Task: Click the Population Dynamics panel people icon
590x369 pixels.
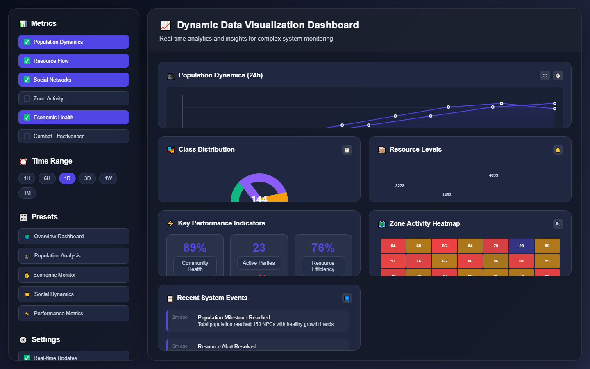Action: pyautogui.click(x=171, y=76)
